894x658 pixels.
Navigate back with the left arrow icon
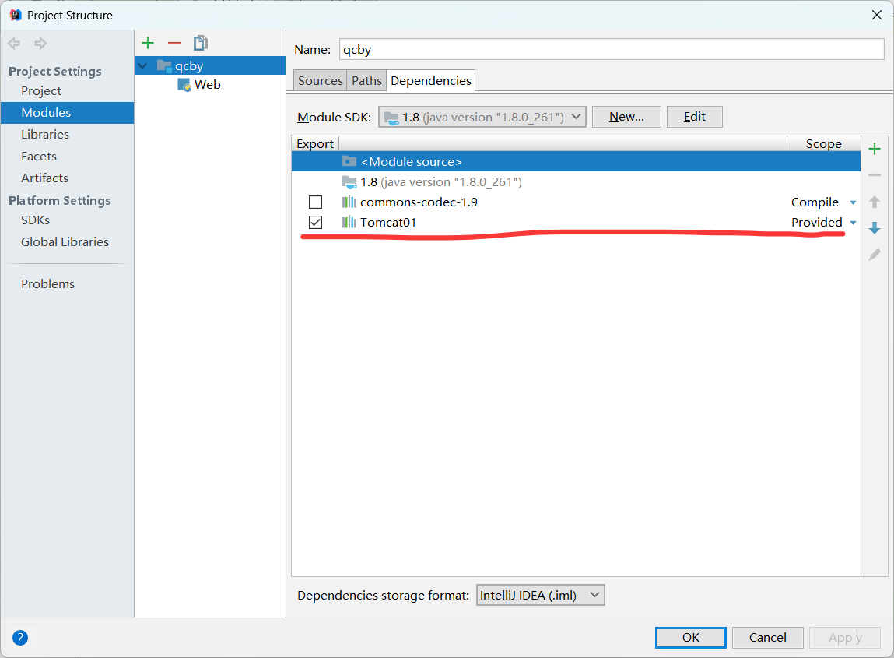pyautogui.click(x=14, y=44)
